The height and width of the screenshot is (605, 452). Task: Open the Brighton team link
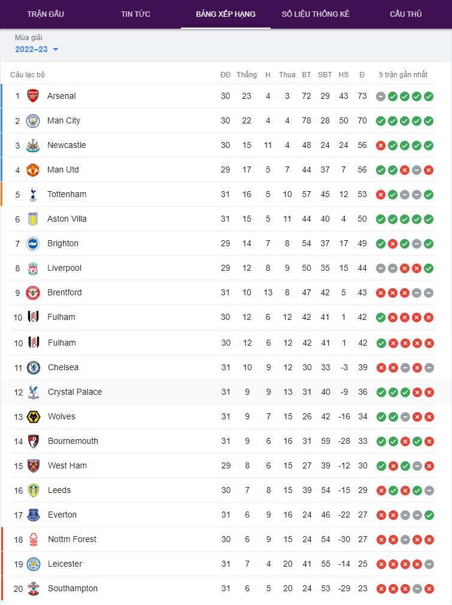(x=63, y=243)
